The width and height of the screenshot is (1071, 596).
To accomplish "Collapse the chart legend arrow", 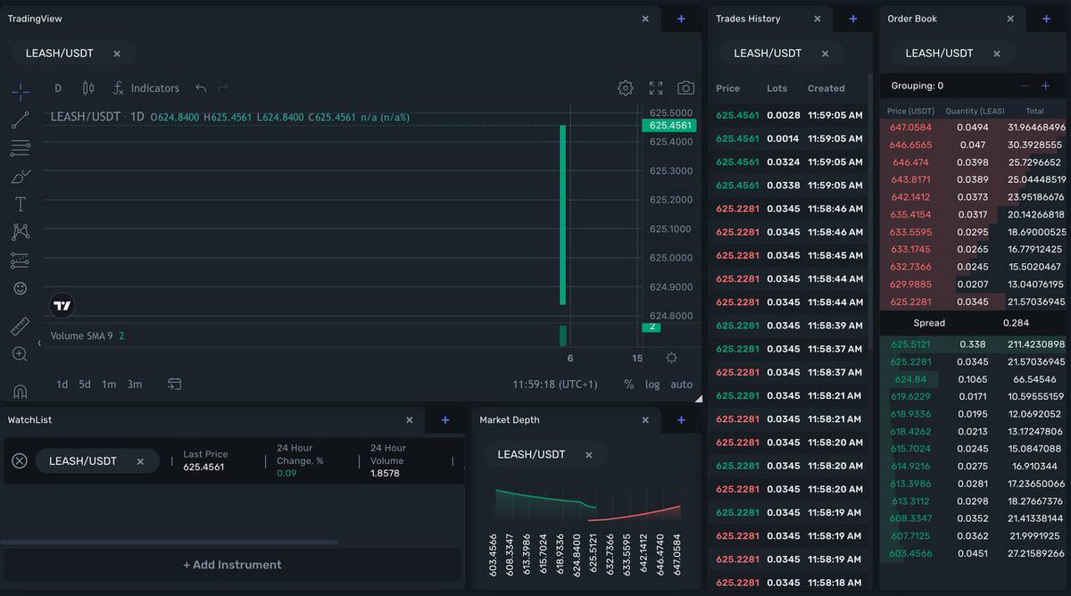I will [x=39, y=343].
